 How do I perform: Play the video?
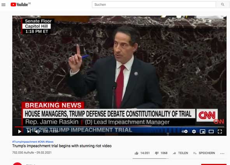click(x=19, y=132)
